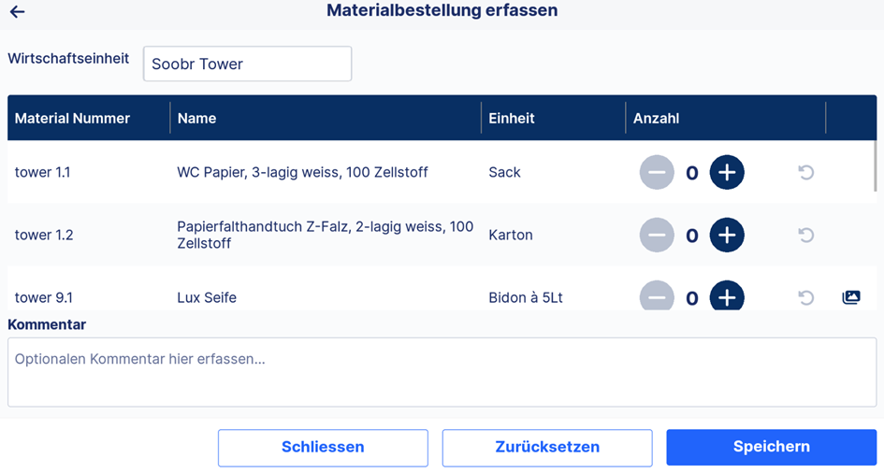The height and width of the screenshot is (473, 884).
Task: Click the Wirtschaftseinheit field Soobr Tower
Action: tap(248, 64)
